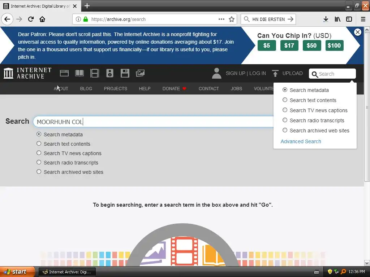The image size is (370, 277).
Task: Click the browser search bar magnifier
Action: pos(246,19)
